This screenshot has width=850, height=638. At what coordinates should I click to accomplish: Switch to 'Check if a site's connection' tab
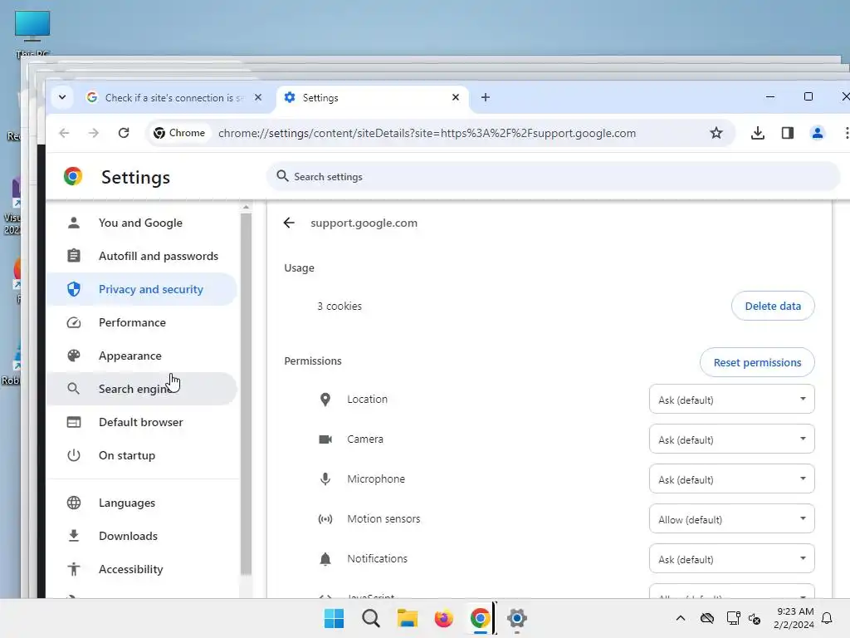pos(173,98)
